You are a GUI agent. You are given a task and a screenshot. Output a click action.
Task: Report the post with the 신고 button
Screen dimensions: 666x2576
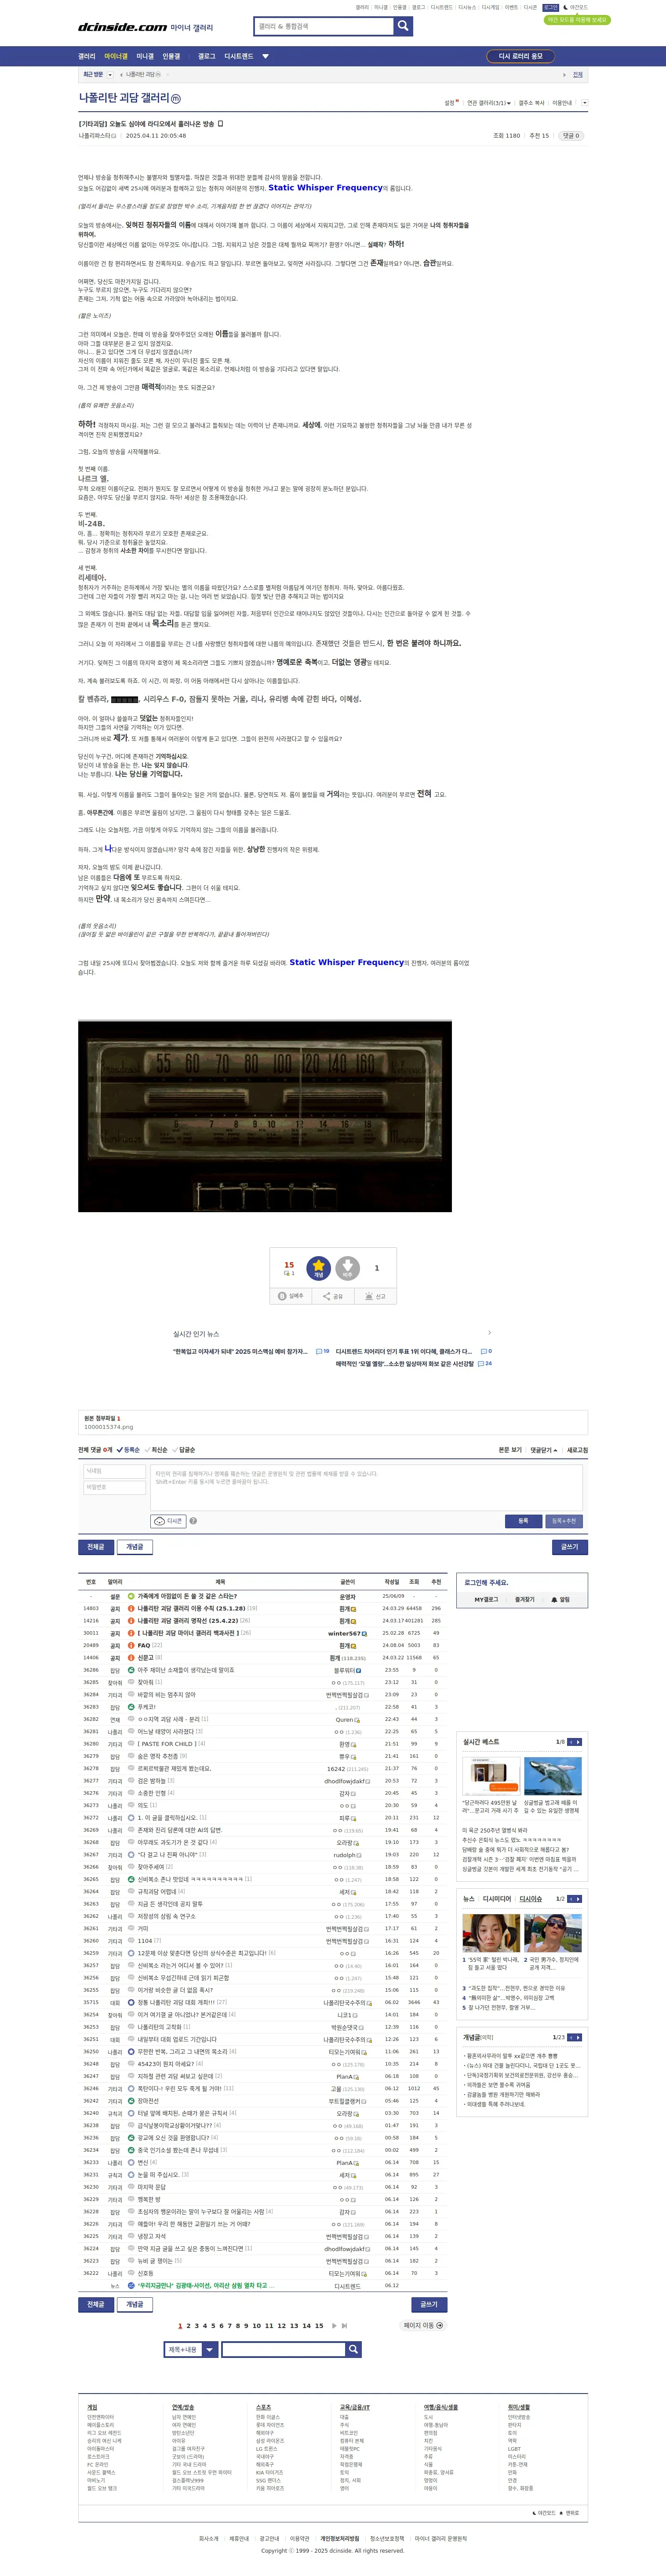coord(375,1296)
